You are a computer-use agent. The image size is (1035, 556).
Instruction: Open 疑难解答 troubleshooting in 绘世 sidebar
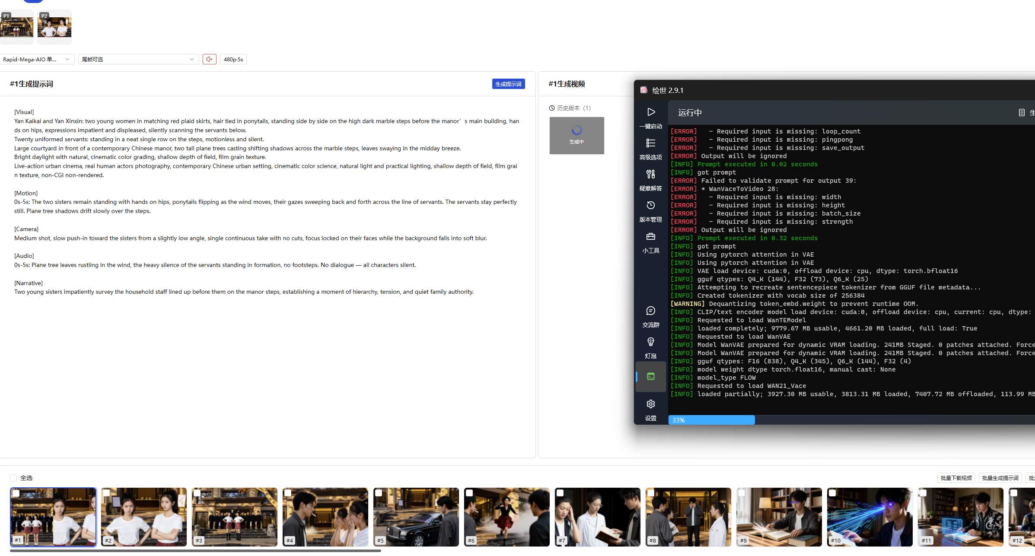(651, 180)
